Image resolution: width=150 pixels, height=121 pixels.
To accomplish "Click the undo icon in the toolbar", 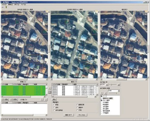I will click(x=3, y=7).
